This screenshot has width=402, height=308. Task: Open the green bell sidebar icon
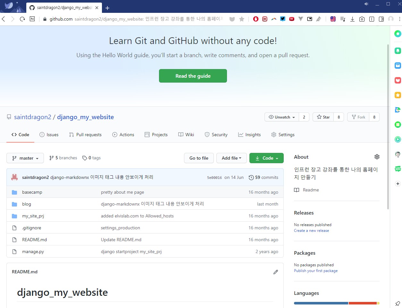[x=398, y=51]
